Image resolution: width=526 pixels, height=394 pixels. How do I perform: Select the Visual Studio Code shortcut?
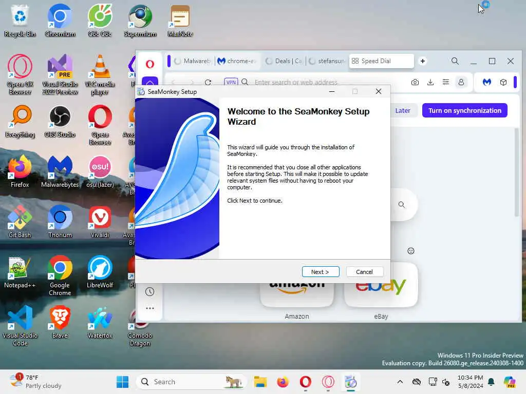click(x=20, y=326)
